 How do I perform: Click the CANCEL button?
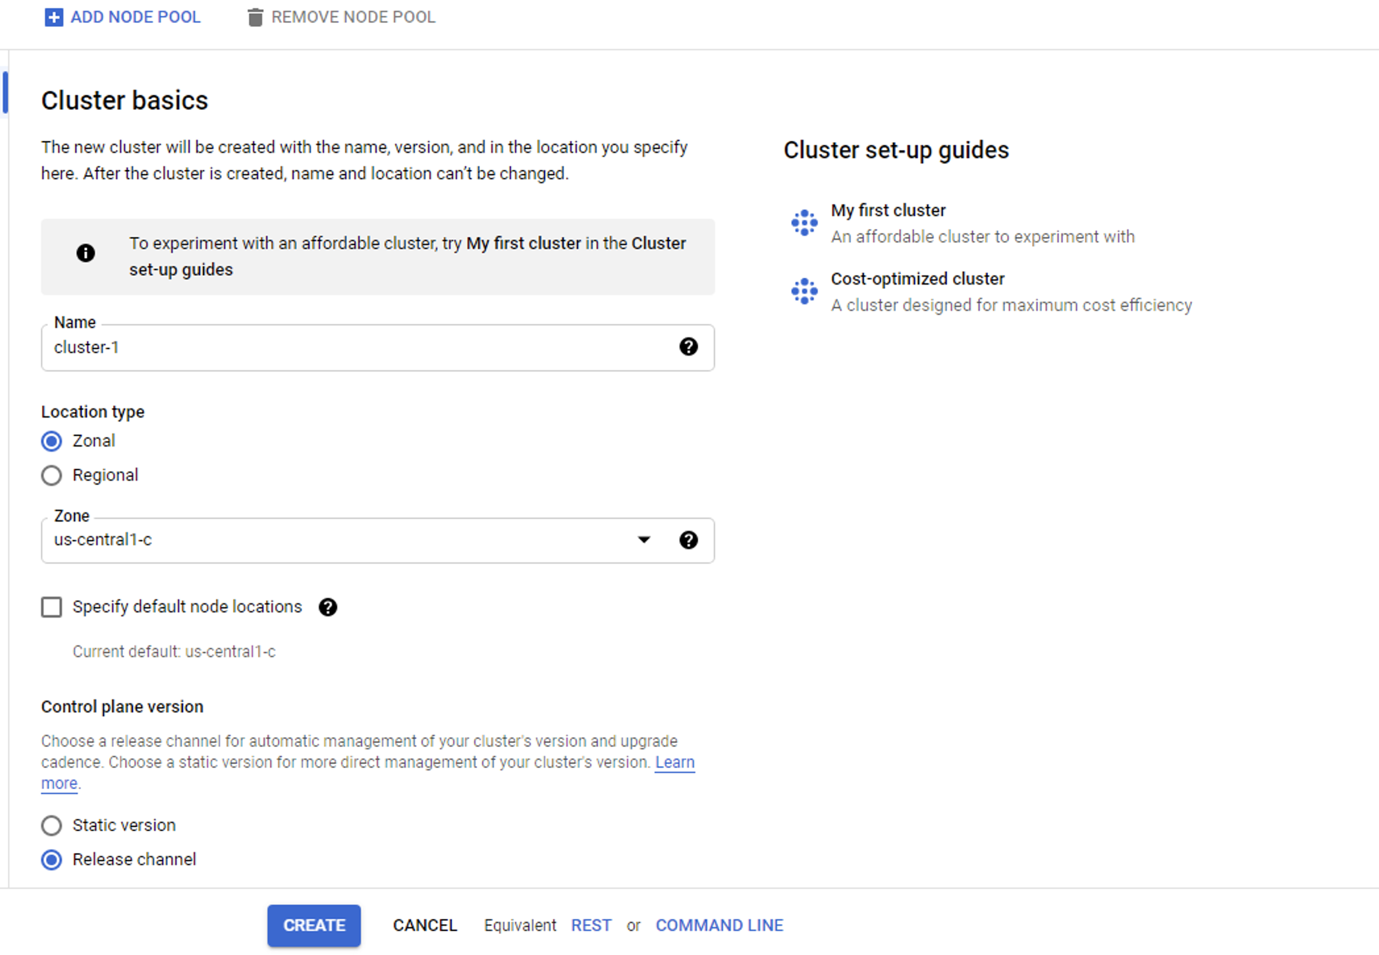[425, 925]
